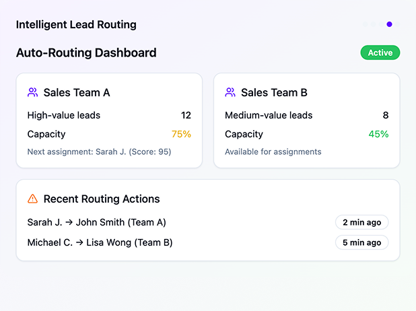Jump to the last pagination dot

(397, 24)
